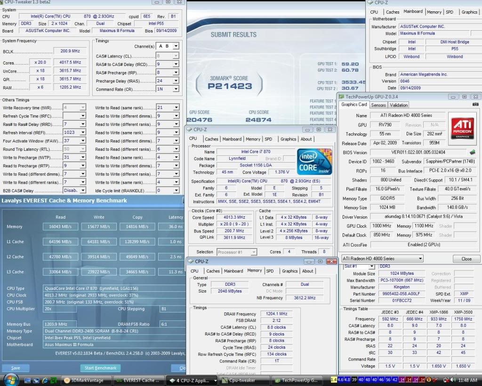The height and width of the screenshot is (386, 482).
Task: Click the yellow 1.4 voltage tray indicator
Action: coord(334,380)
